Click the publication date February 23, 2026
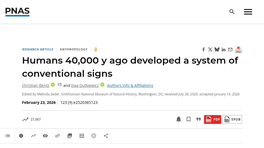This screenshot has height=148, width=264. tap(39, 103)
